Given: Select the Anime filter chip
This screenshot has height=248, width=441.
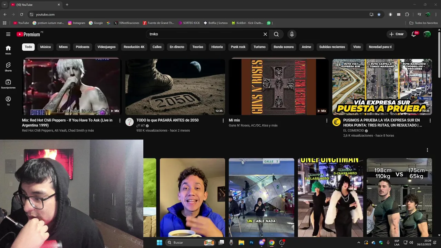Looking at the screenshot, I should point(306,47).
